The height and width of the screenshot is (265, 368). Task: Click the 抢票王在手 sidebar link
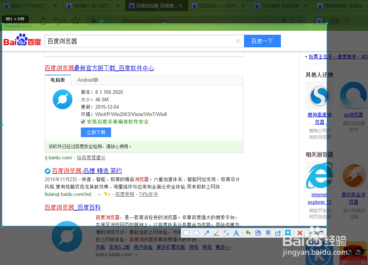click(x=338, y=57)
